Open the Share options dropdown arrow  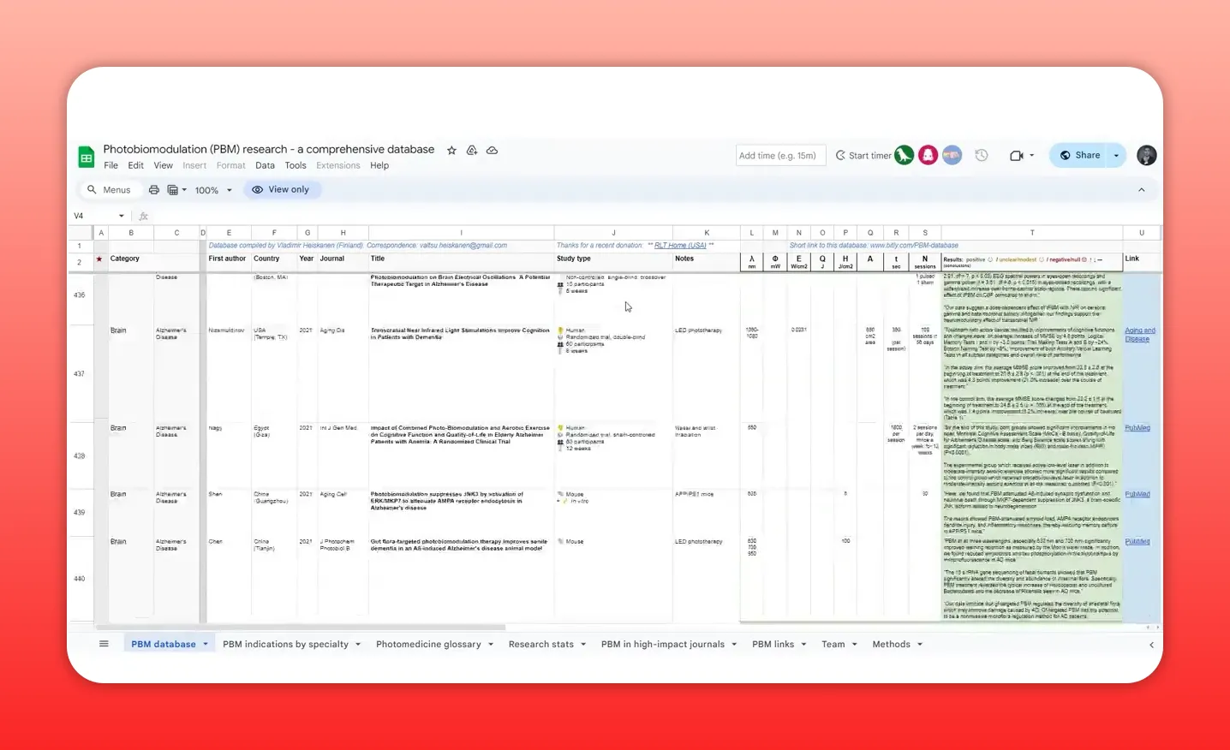tap(1116, 155)
